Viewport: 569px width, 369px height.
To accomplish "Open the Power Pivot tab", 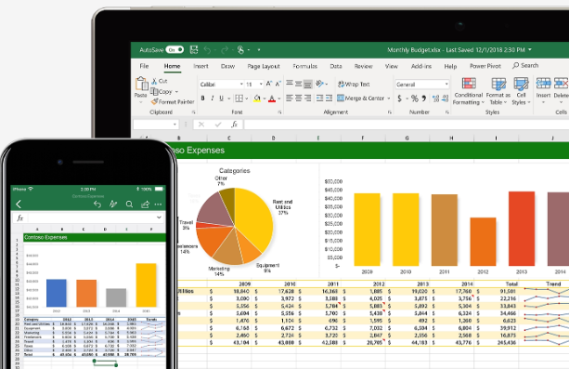I will (485, 66).
